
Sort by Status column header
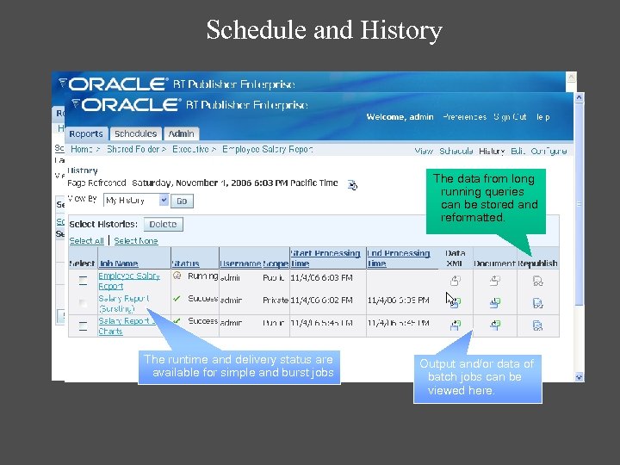[185, 263]
